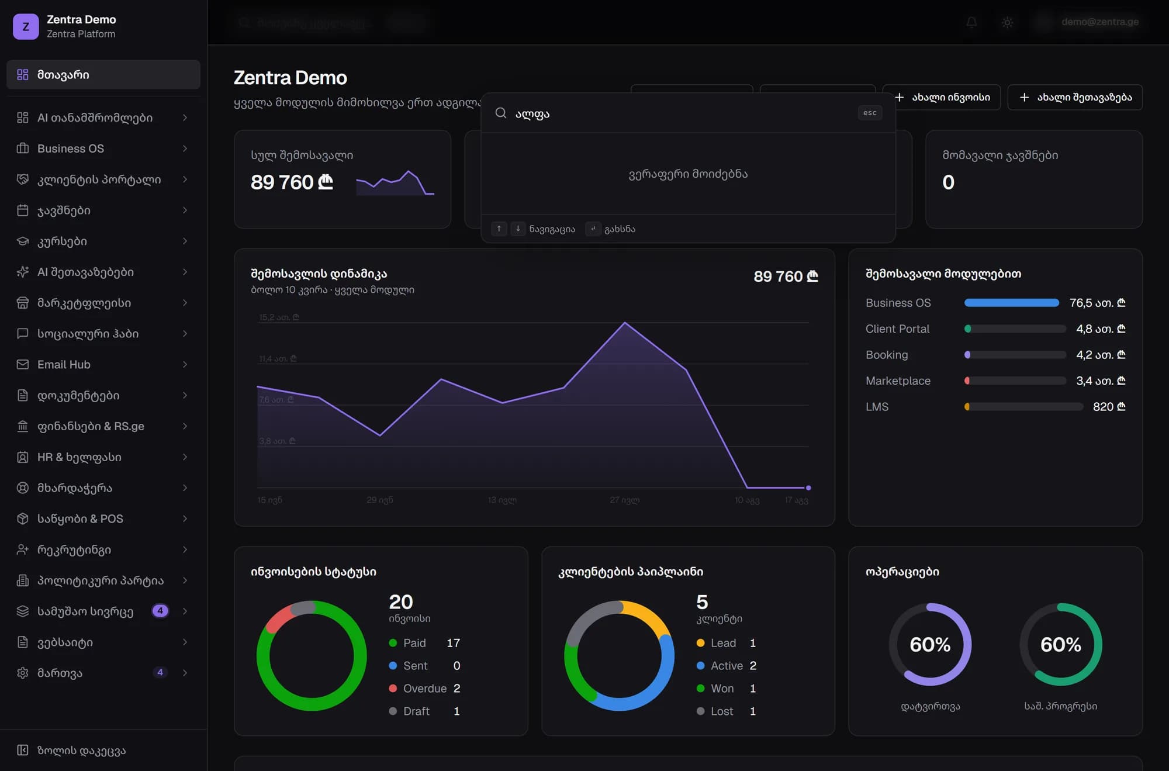This screenshot has width=1169, height=771.
Task: Click the lifebuoy icon beside მხარდაჭერა
Action: 23,488
